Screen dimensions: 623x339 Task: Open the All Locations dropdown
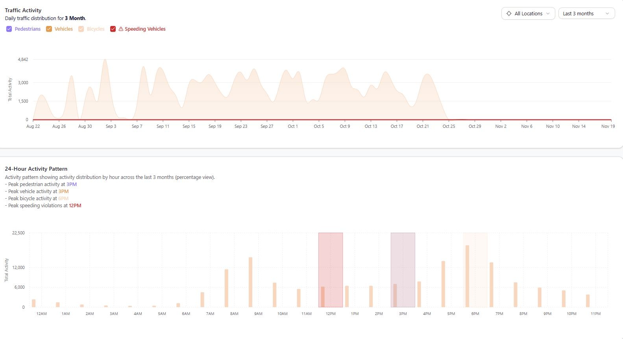[528, 13]
